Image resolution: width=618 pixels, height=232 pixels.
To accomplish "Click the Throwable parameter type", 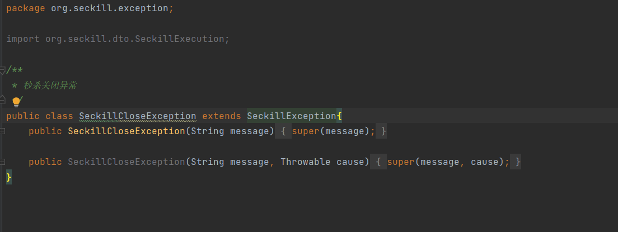I will click(305, 162).
